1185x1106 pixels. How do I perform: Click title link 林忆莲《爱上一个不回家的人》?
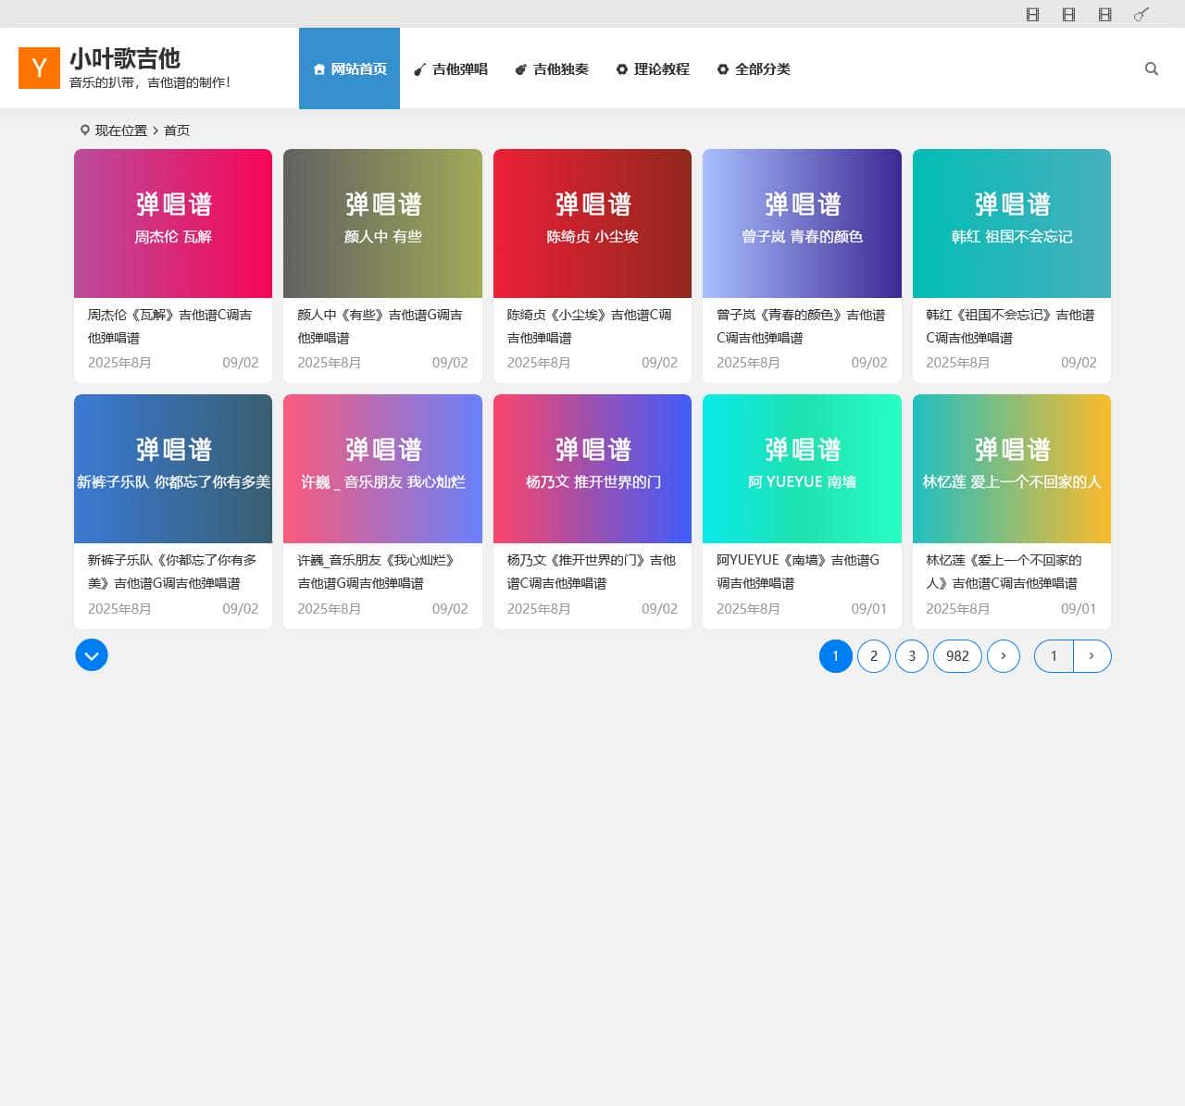click(1004, 571)
